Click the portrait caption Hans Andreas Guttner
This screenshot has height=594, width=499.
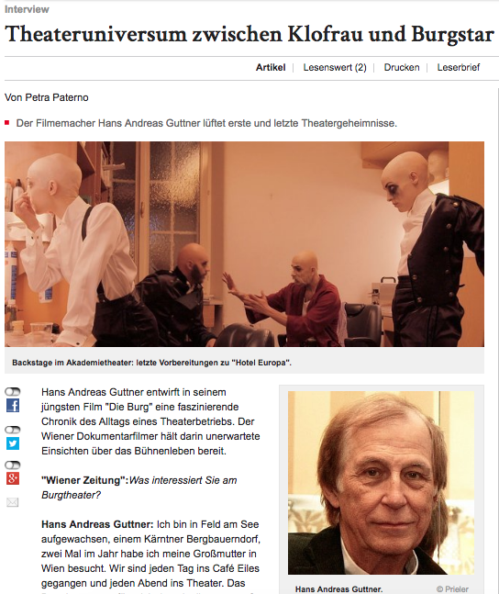tap(338, 589)
